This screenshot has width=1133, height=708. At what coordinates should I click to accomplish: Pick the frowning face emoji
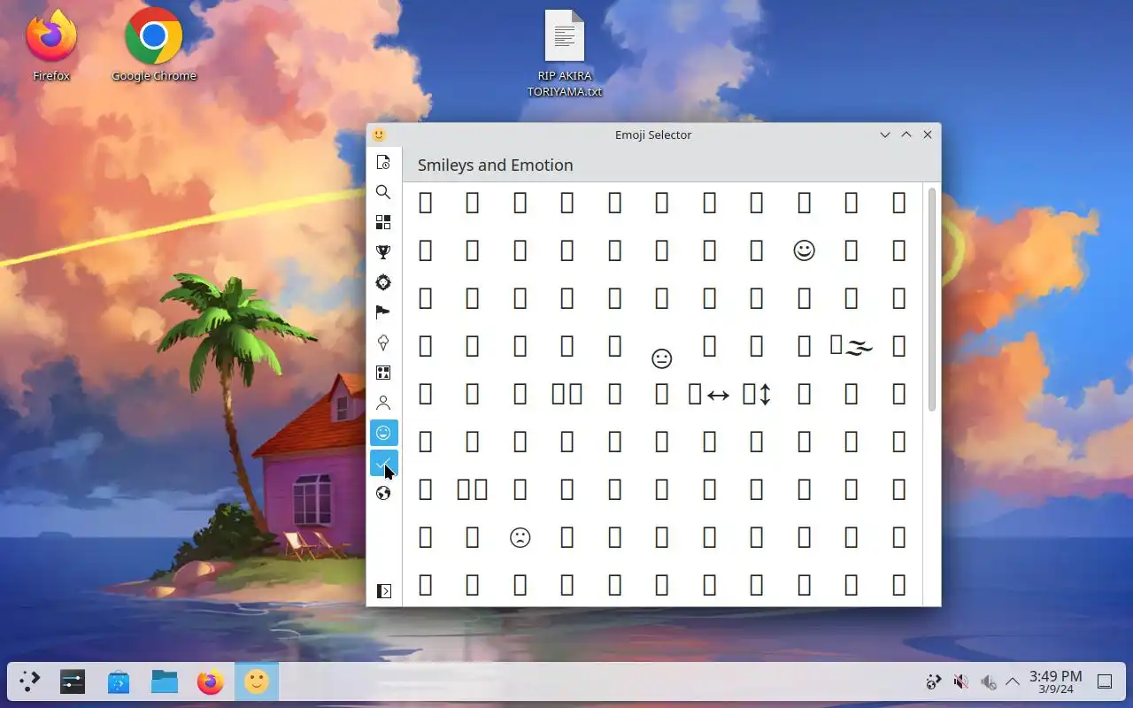tap(520, 537)
